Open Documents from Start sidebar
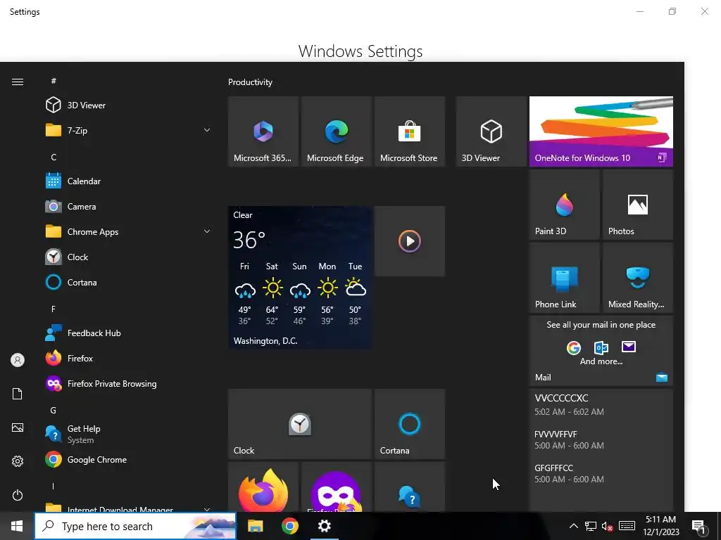Image resolution: width=721 pixels, height=540 pixels. click(18, 394)
